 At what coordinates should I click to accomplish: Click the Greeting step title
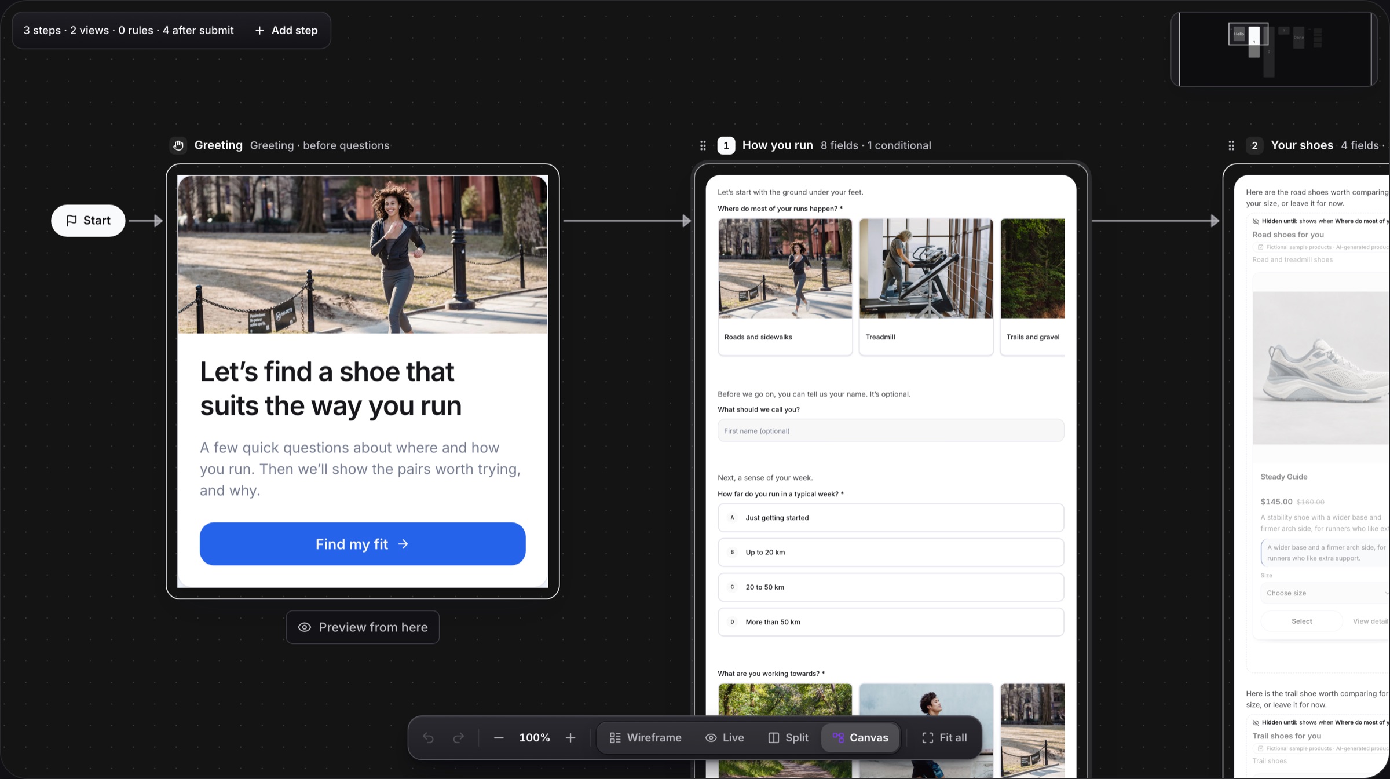tap(218, 145)
